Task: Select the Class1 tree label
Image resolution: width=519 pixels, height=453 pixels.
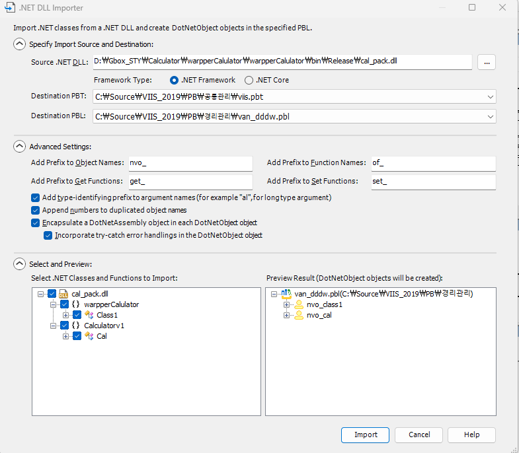Action: click(x=107, y=315)
